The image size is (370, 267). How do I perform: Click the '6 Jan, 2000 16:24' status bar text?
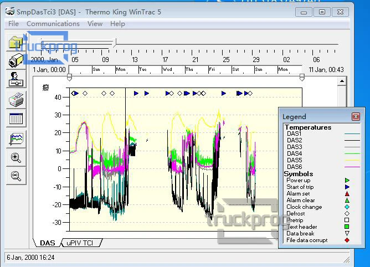tap(30, 258)
